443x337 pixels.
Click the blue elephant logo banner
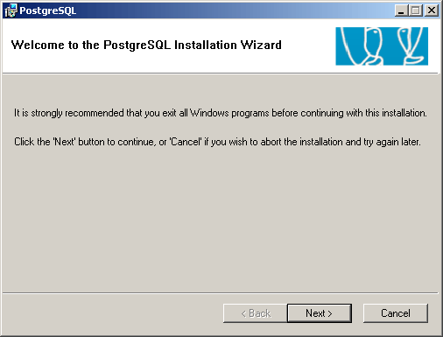382,46
